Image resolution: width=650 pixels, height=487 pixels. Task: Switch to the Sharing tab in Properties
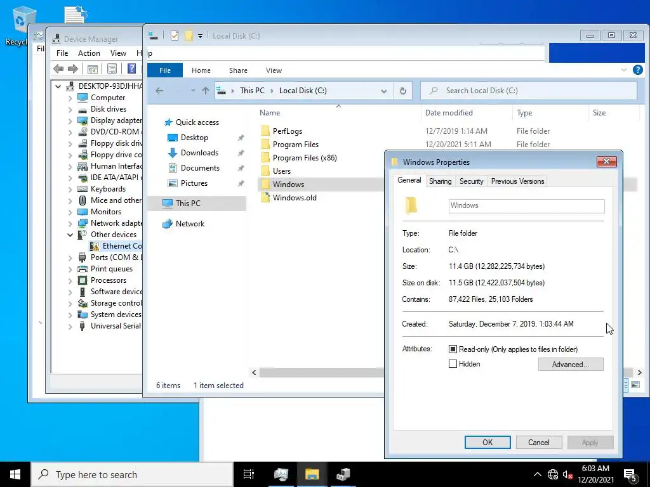tap(440, 181)
